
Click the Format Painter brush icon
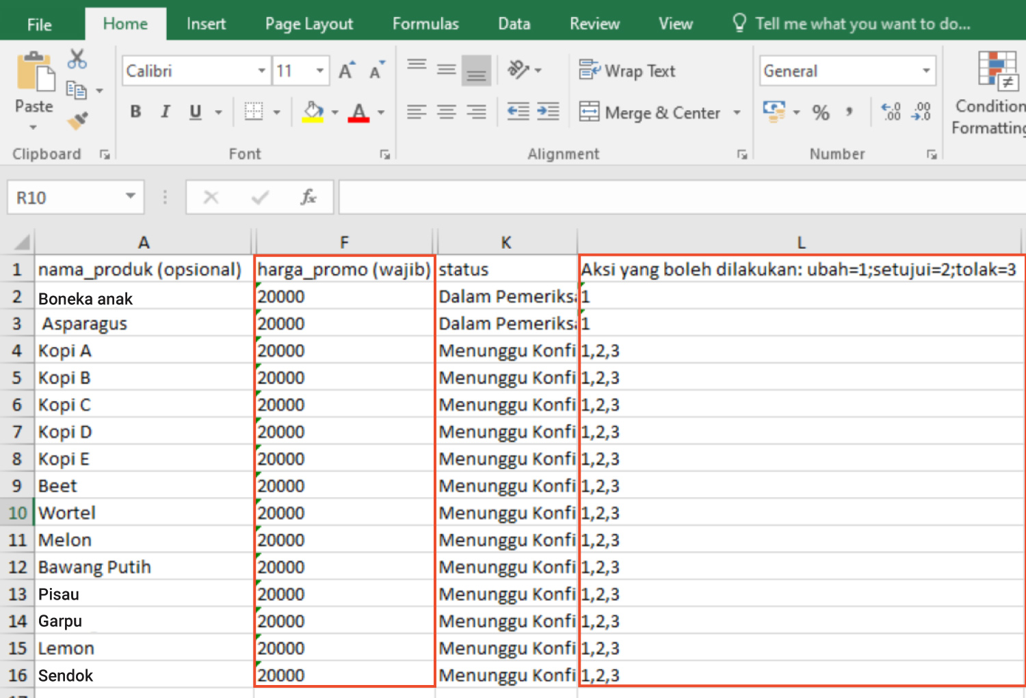pyautogui.click(x=77, y=120)
